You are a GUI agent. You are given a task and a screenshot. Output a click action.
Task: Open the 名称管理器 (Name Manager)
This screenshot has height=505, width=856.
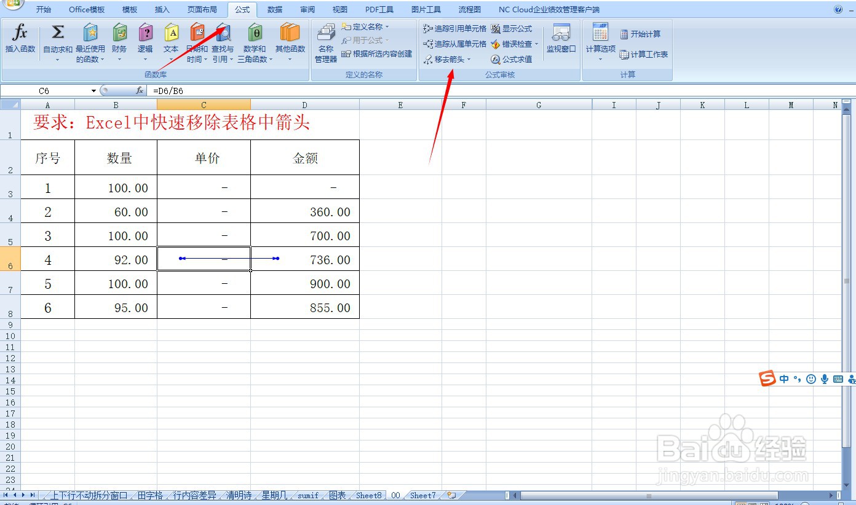(326, 43)
